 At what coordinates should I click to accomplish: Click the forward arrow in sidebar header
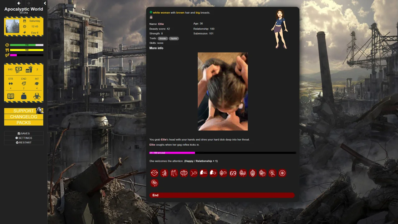pyautogui.click(x=29, y=3)
